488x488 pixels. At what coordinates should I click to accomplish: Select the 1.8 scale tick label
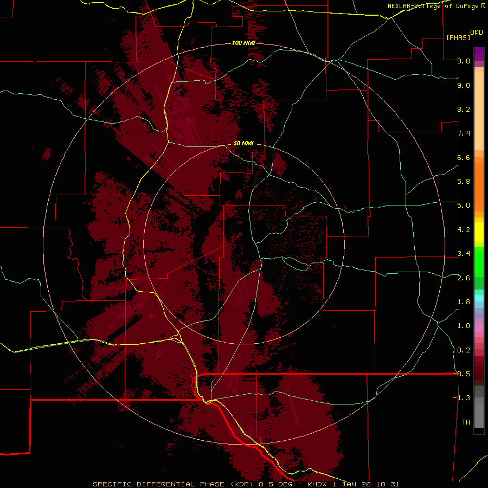pos(464,302)
